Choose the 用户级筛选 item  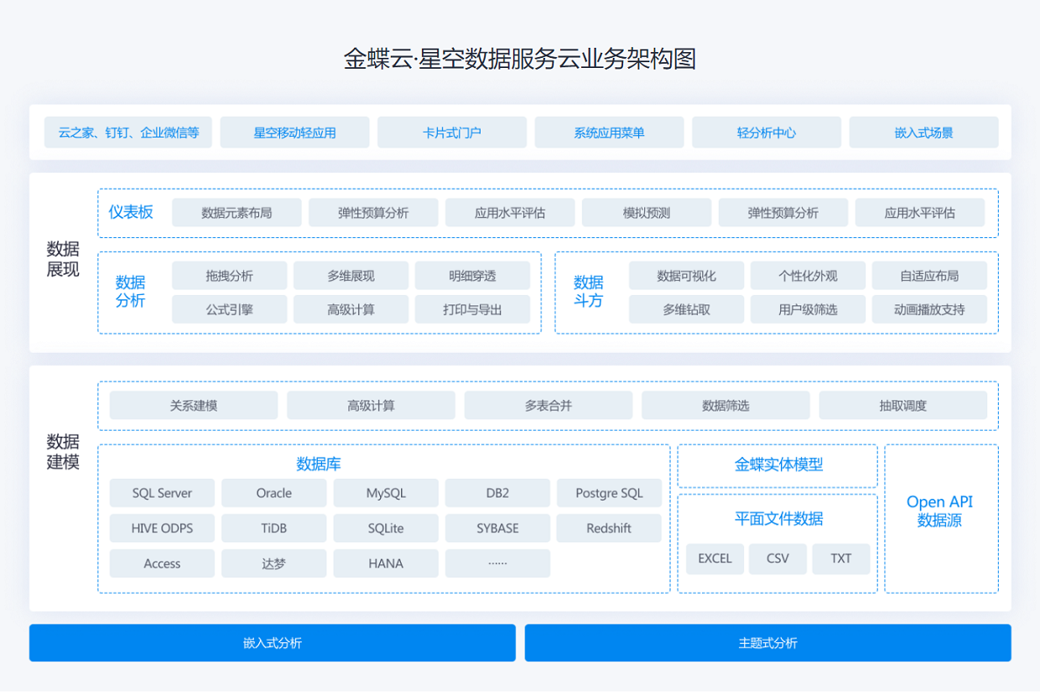(808, 309)
